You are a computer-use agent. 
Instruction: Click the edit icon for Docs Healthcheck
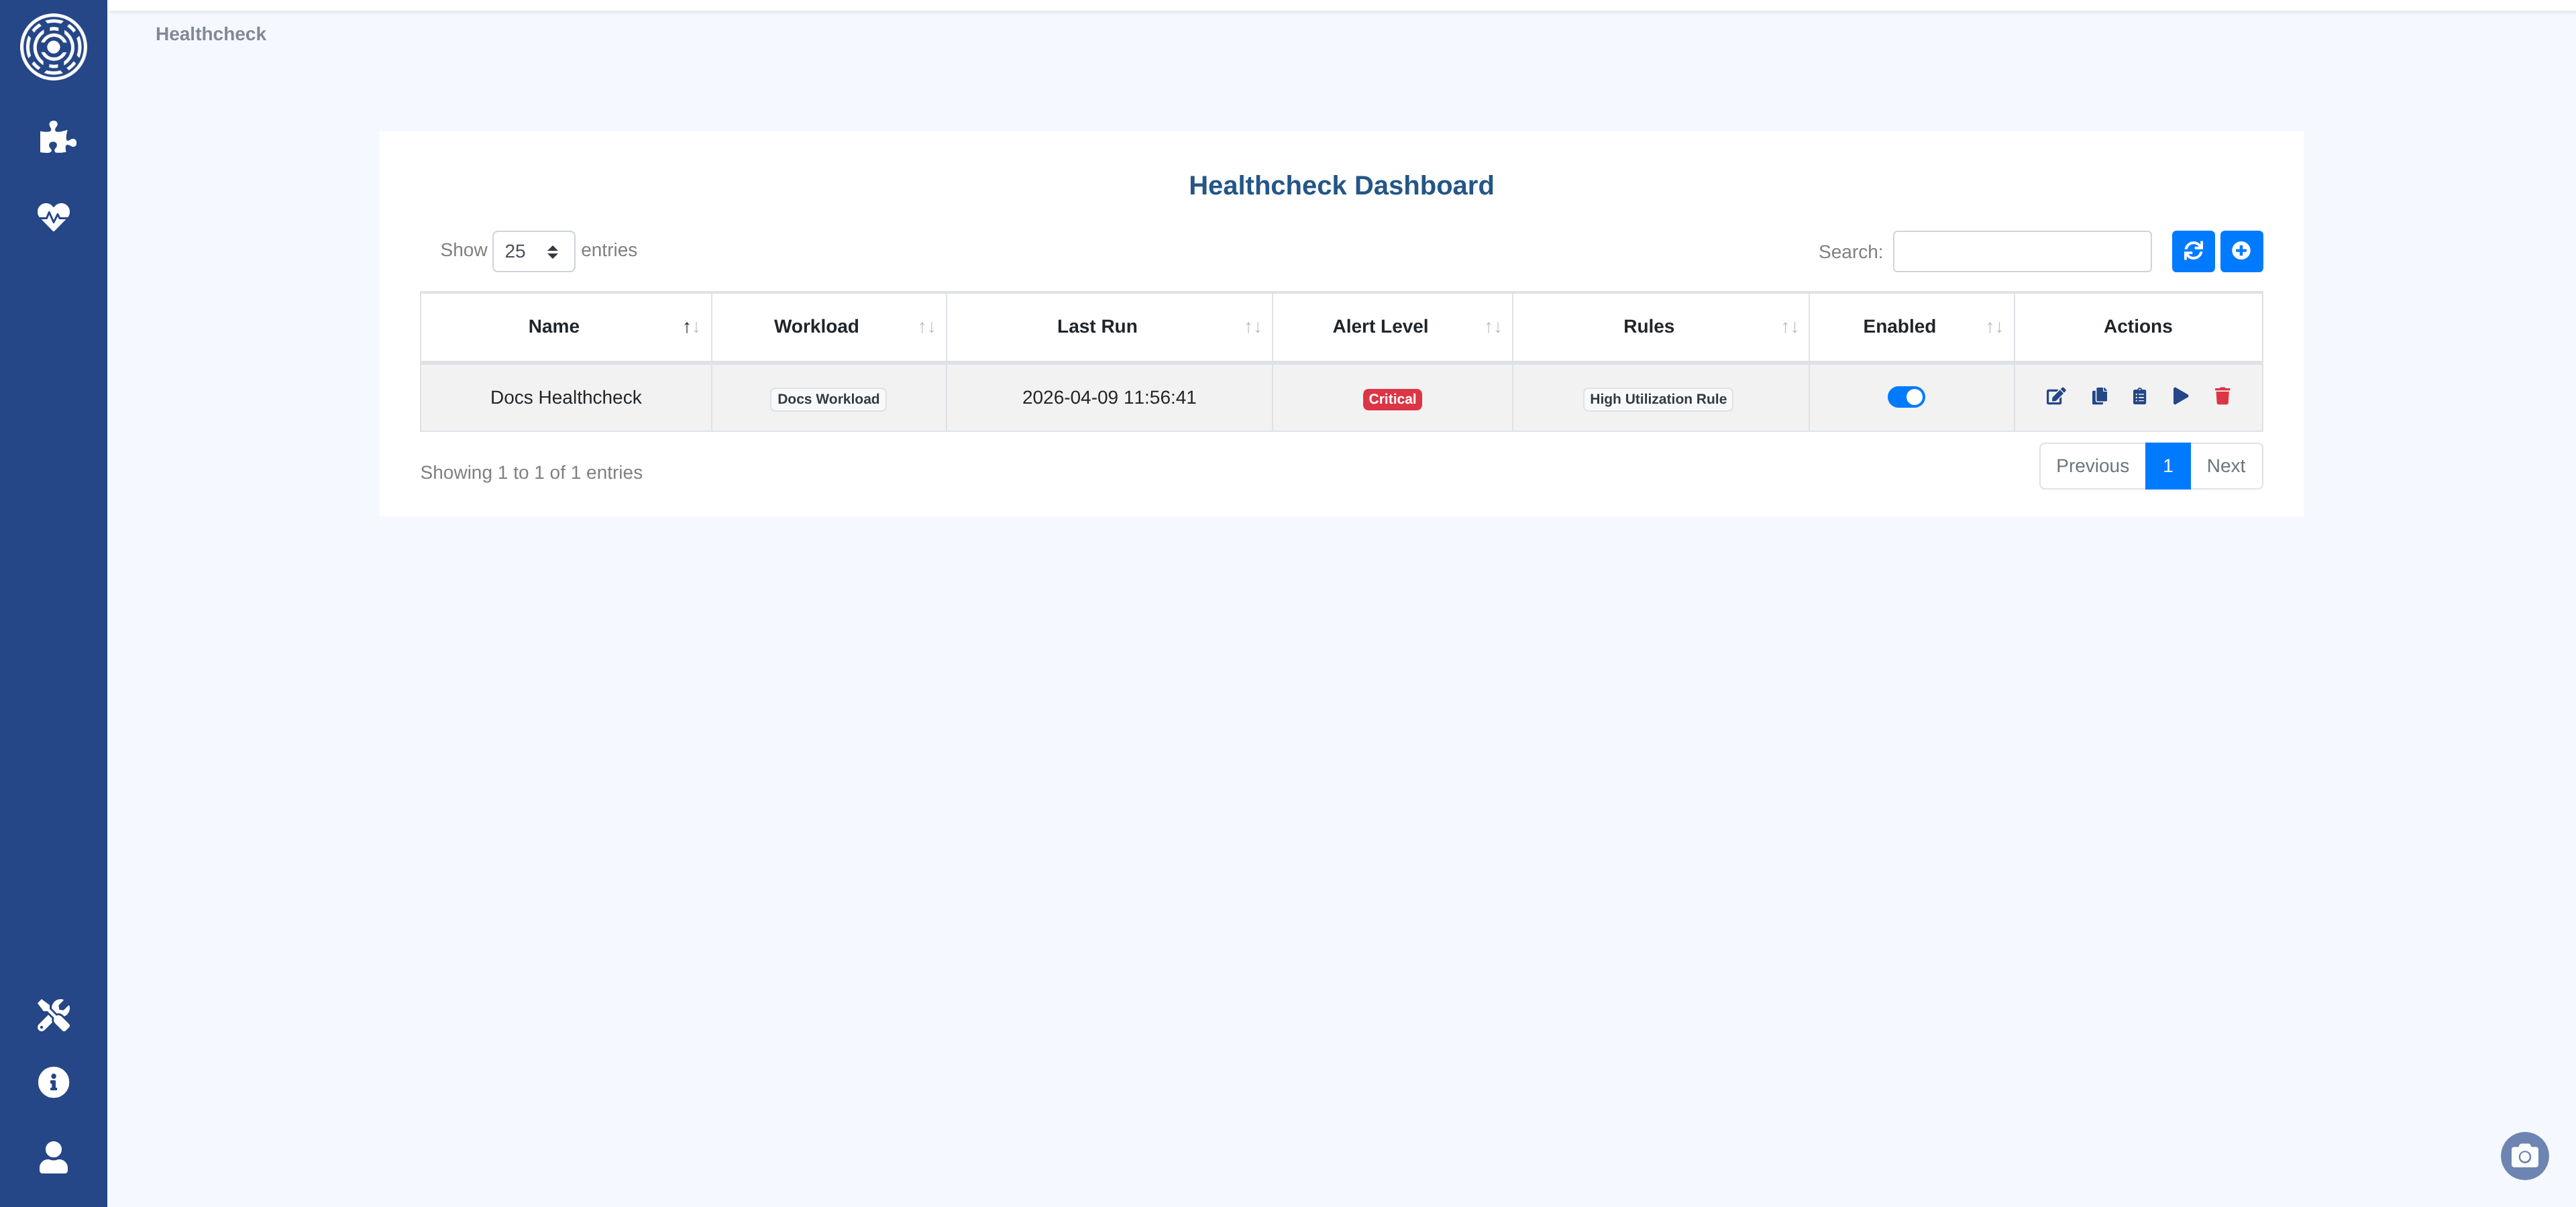pos(2055,397)
